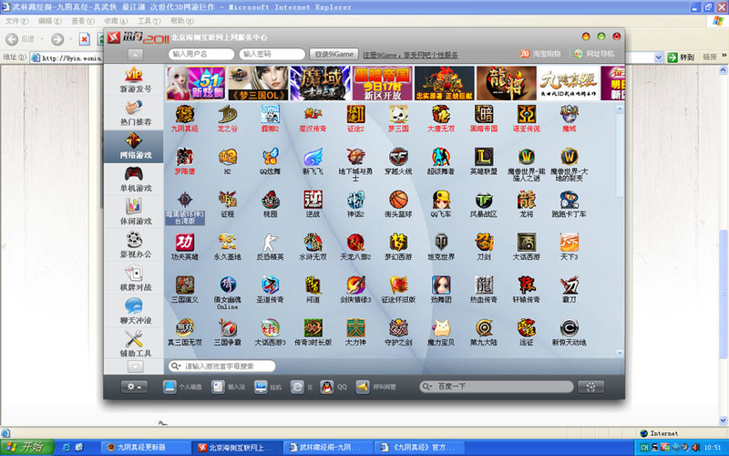Open the 黑暗帝国 新区开放 banner
Image resolution: width=729 pixels, height=456 pixels.
click(x=382, y=83)
